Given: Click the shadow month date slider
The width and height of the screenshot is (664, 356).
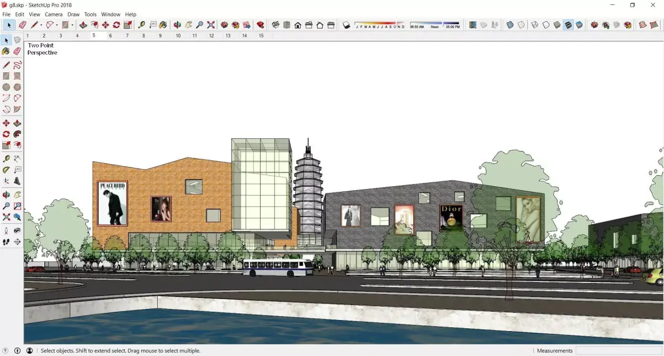Looking at the screenshot, I should (380, 25).
